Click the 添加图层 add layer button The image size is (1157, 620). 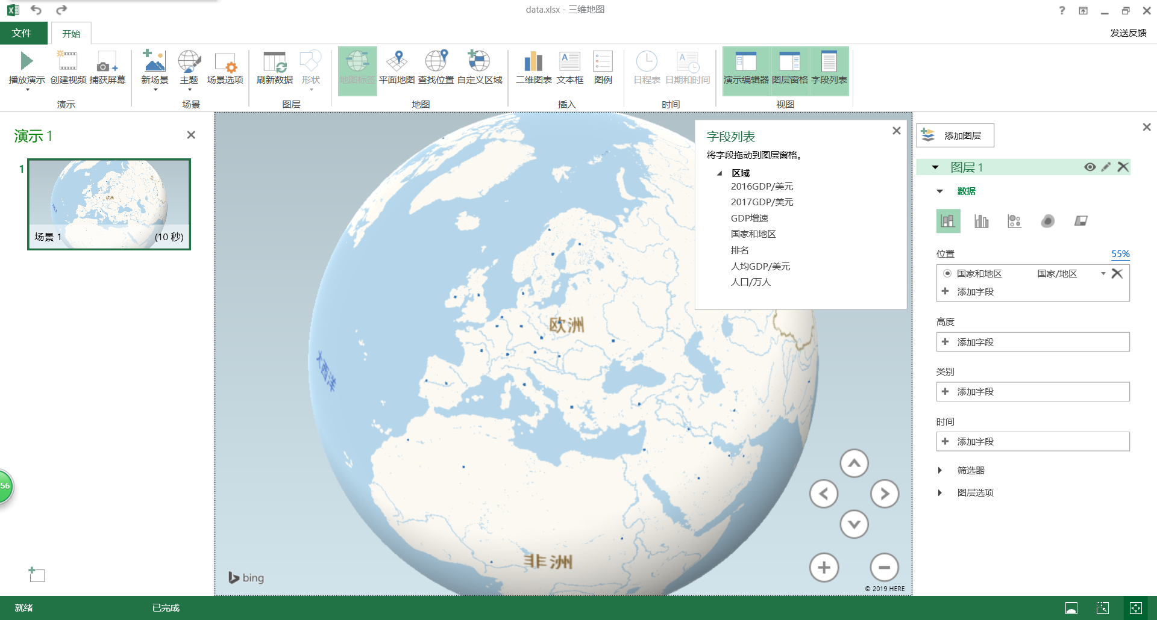coord(955,135)
